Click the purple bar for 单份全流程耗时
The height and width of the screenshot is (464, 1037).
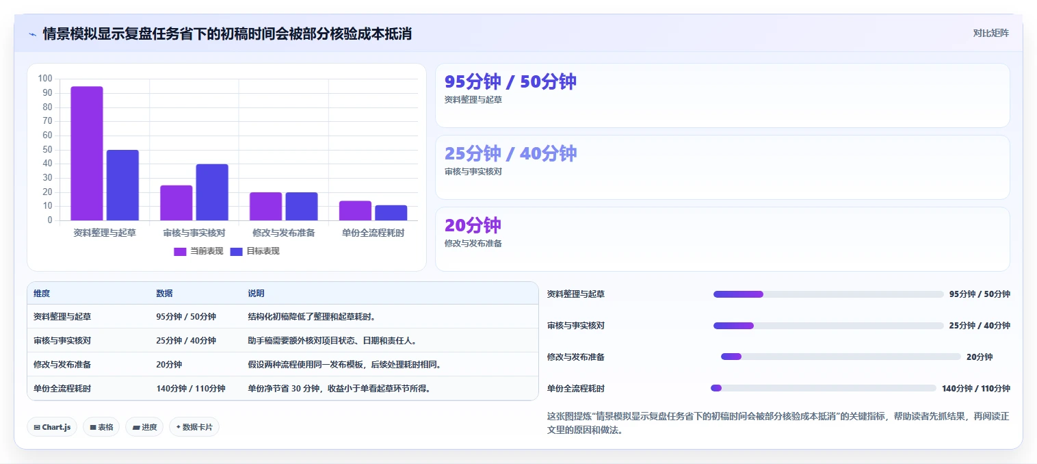(355, 211)
